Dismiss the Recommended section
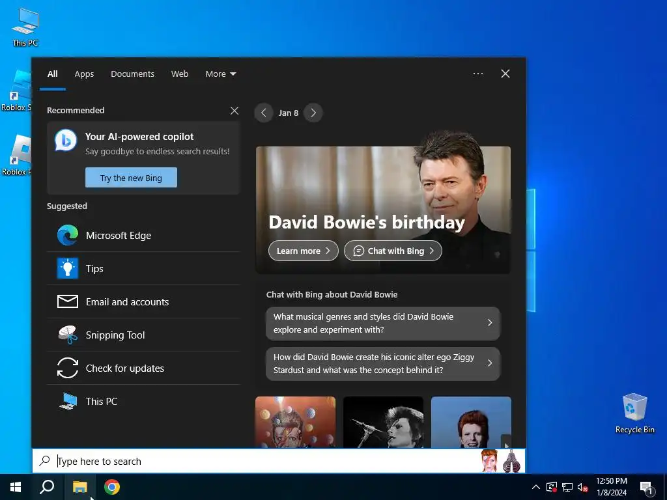 234,111
